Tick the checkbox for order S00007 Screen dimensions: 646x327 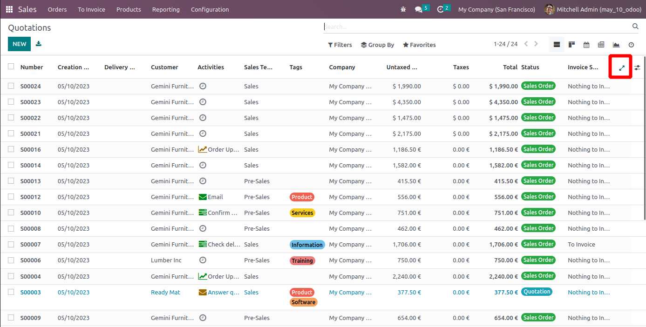click(11, 244)
